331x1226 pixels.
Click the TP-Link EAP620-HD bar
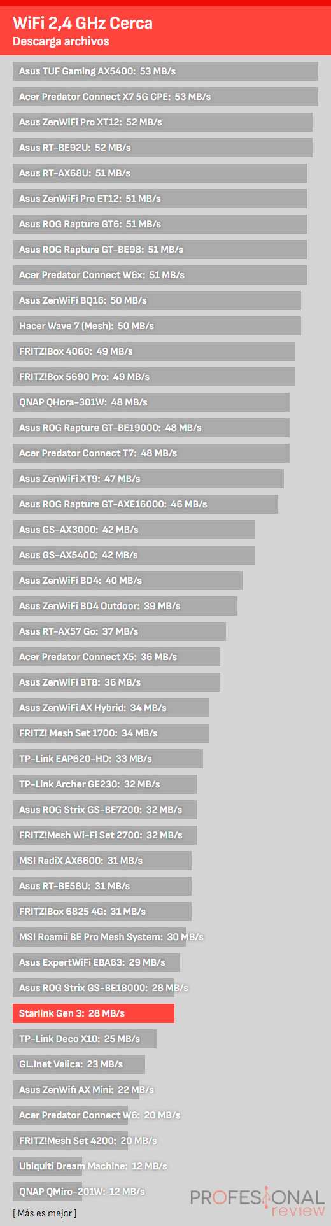pyautogui.click(x=108, y=759)
